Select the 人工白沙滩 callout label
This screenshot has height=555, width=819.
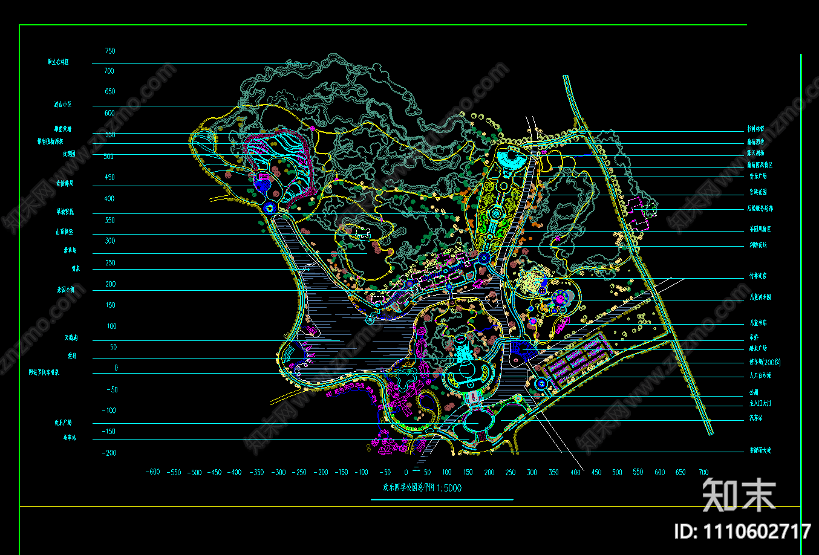[760, 375]
